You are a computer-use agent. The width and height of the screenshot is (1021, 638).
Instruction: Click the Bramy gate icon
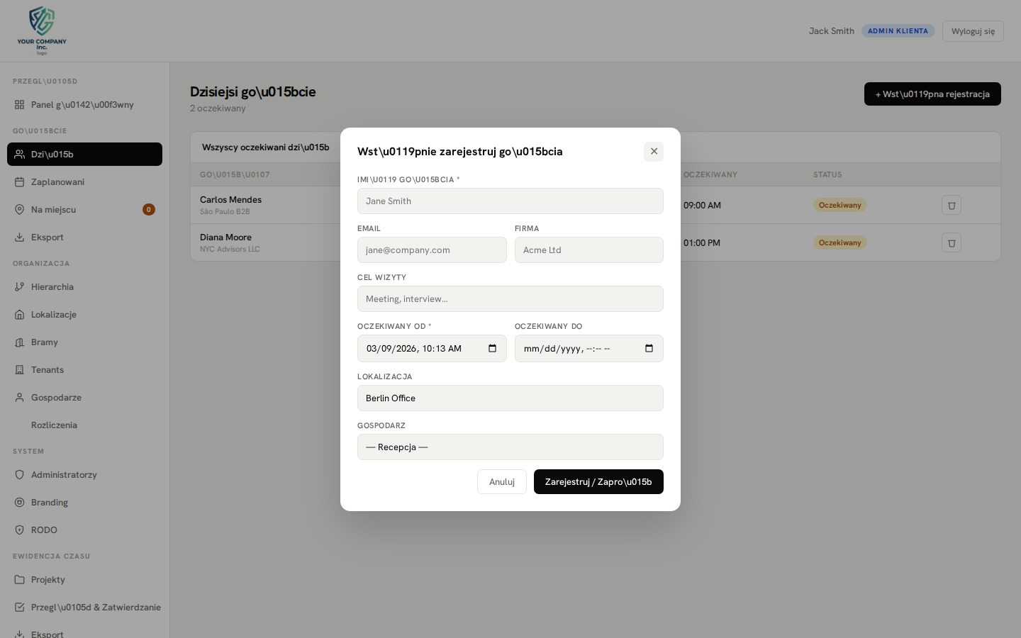(x=20, y=342)
